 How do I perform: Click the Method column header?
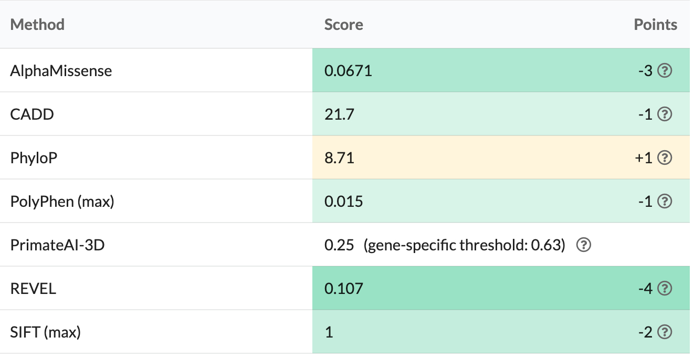(x=37, y=25)
